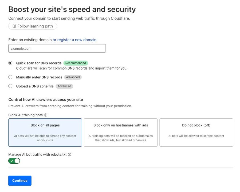
Task: Click Quick scan for DNS records label
Action: (x=39, y=63)
